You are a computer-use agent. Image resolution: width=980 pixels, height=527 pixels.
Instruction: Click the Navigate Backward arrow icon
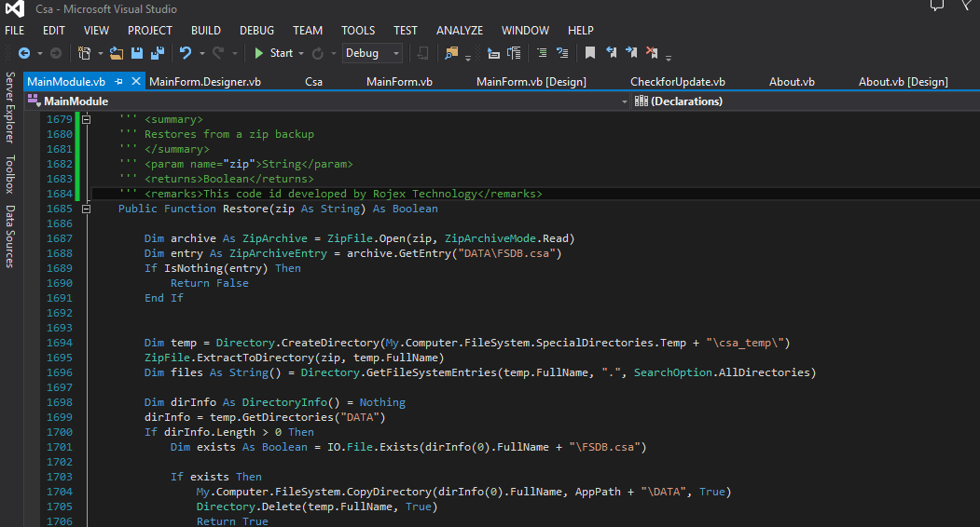click(x=22, y=54)
